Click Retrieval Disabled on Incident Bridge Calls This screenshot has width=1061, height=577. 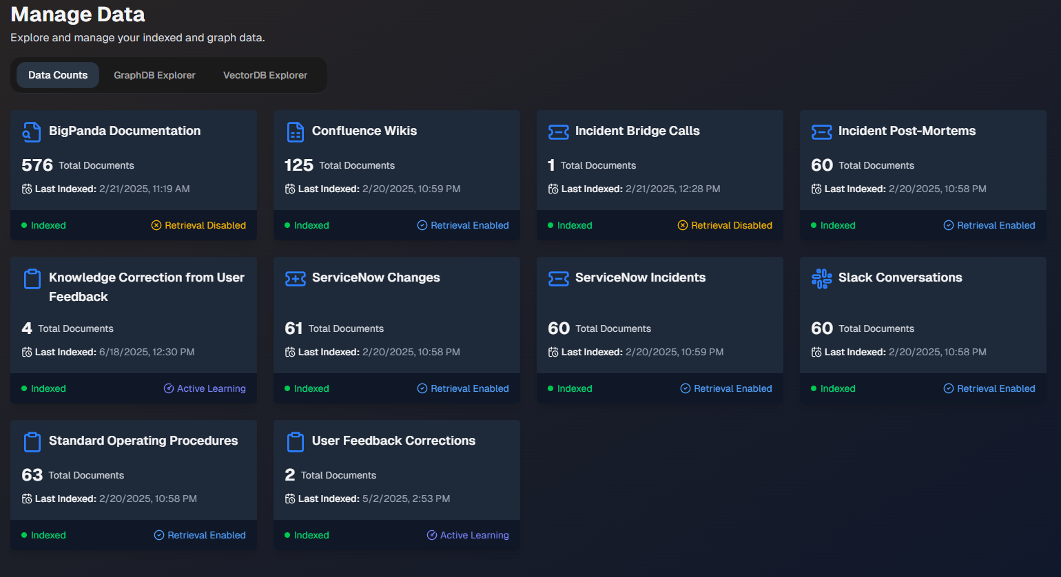tap(725, 225)
